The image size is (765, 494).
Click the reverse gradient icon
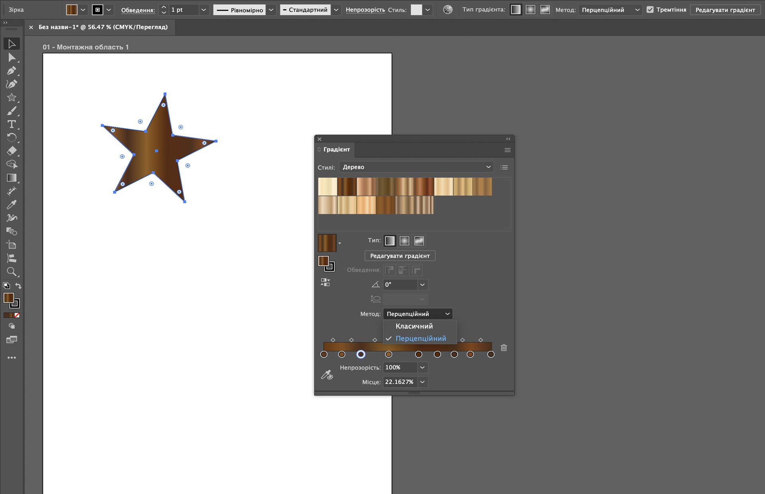(x=325, y=282)
